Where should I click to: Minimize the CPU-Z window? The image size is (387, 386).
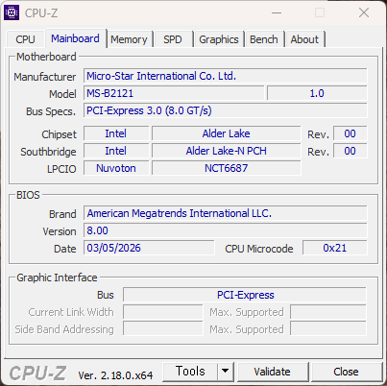(277, 13)
